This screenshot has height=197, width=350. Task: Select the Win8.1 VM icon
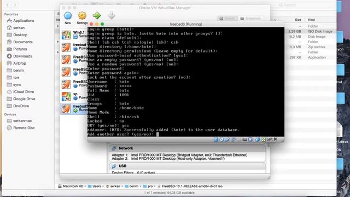click(x=66, y=35)
